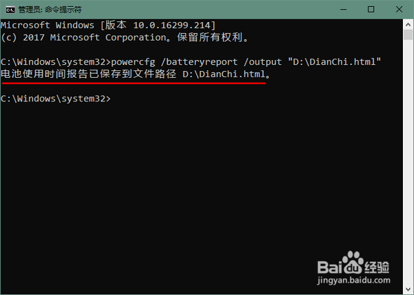Open the Command Prompt system menu icon

(x=10, y=10)
